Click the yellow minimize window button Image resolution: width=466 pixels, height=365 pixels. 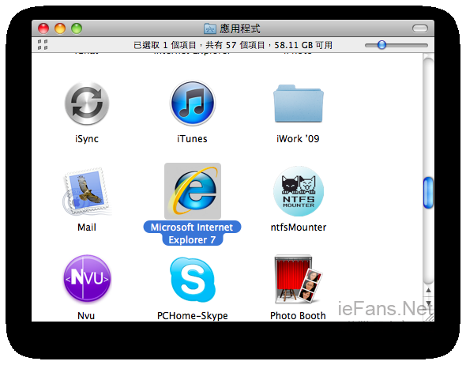[x=60, y=28]
